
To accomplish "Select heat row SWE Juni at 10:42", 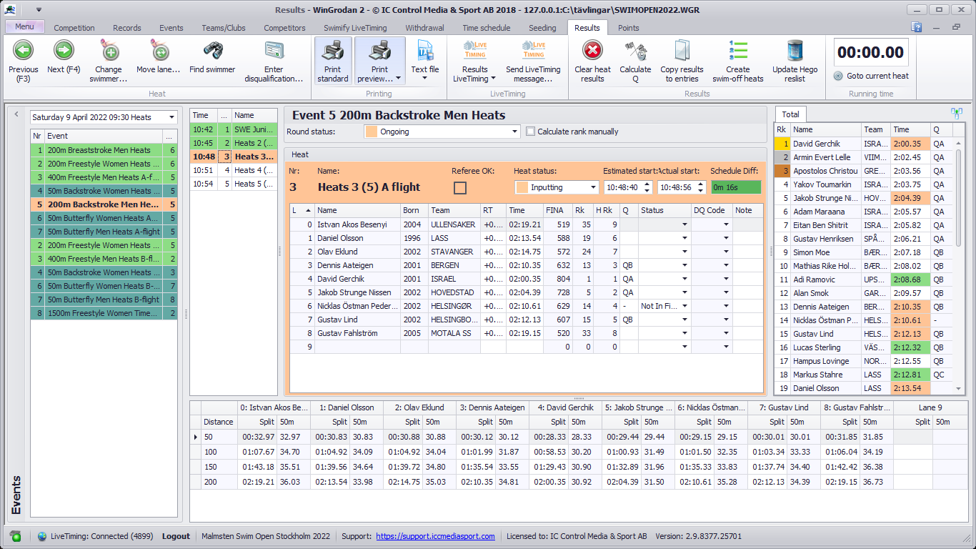I will 233,129.
